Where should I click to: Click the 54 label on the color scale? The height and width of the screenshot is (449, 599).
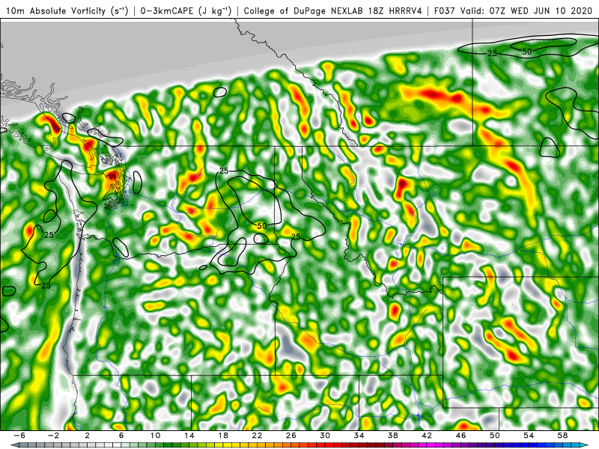(529, 436)
